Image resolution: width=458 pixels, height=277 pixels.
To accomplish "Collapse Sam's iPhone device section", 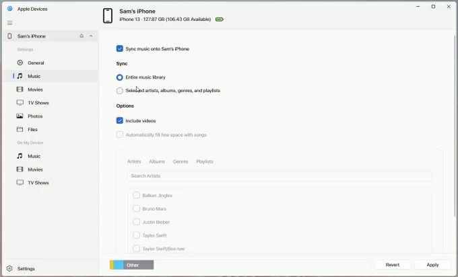I will click(x=91, y=36).
